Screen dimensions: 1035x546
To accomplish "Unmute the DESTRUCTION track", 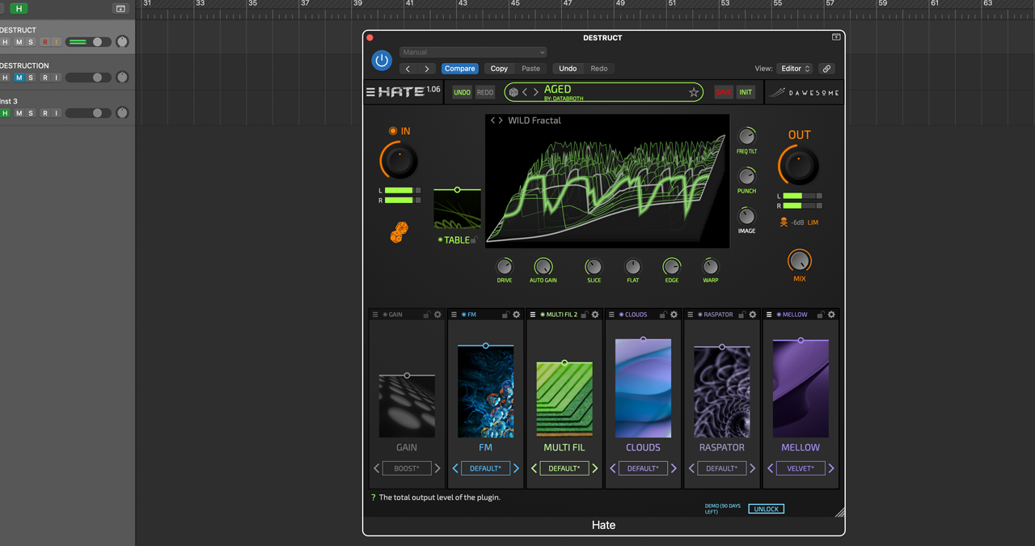I will coord(18,78).
